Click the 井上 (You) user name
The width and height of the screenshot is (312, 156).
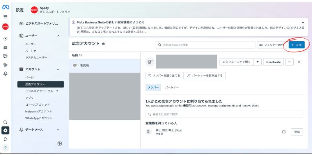click(169, 130)
